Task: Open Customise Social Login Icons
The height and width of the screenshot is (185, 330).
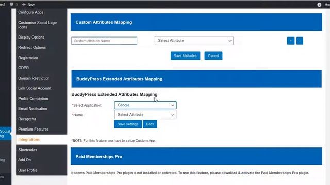Action: tap(38, 25)
